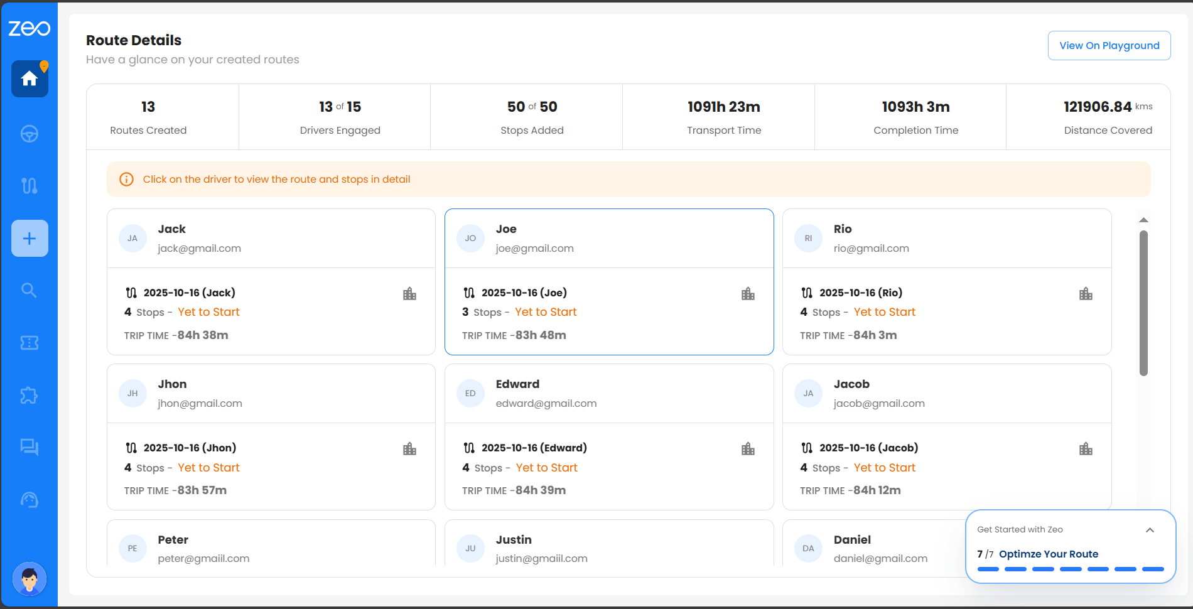This screenshot has width=1193, height=609.
Task: Open the Search icon in sidebar
Action: coord(30,290)
